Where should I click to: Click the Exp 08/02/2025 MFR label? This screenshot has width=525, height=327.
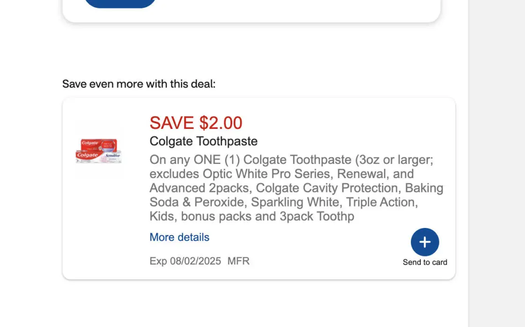tap(200, 261)
